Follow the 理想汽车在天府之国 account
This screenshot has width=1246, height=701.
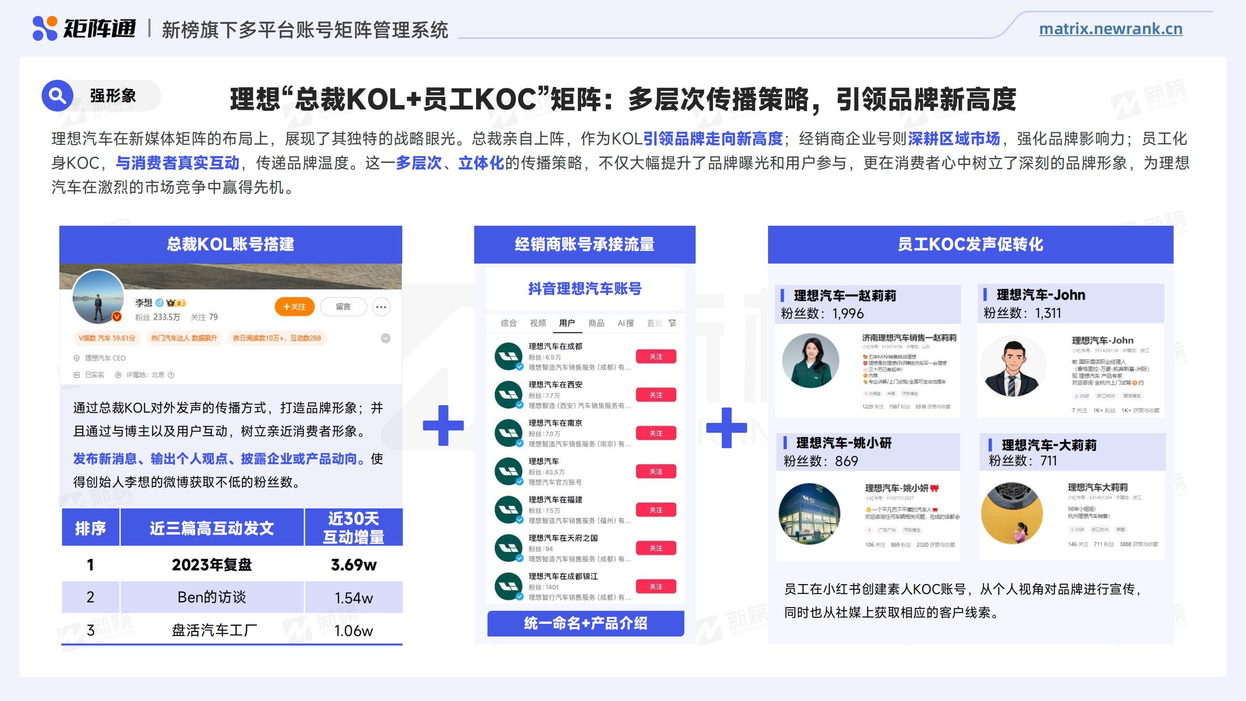pyautogui.click(x=656, y=548)
